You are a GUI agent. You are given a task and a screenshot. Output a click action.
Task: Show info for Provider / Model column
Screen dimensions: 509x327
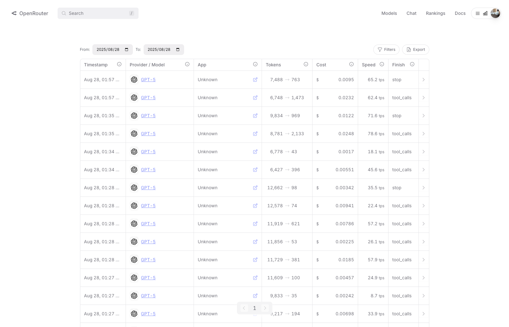(187, 64)
